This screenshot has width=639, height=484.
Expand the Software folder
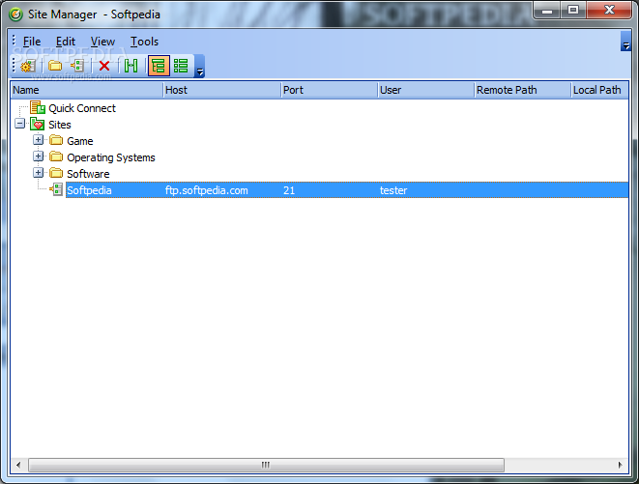(39, 173)
